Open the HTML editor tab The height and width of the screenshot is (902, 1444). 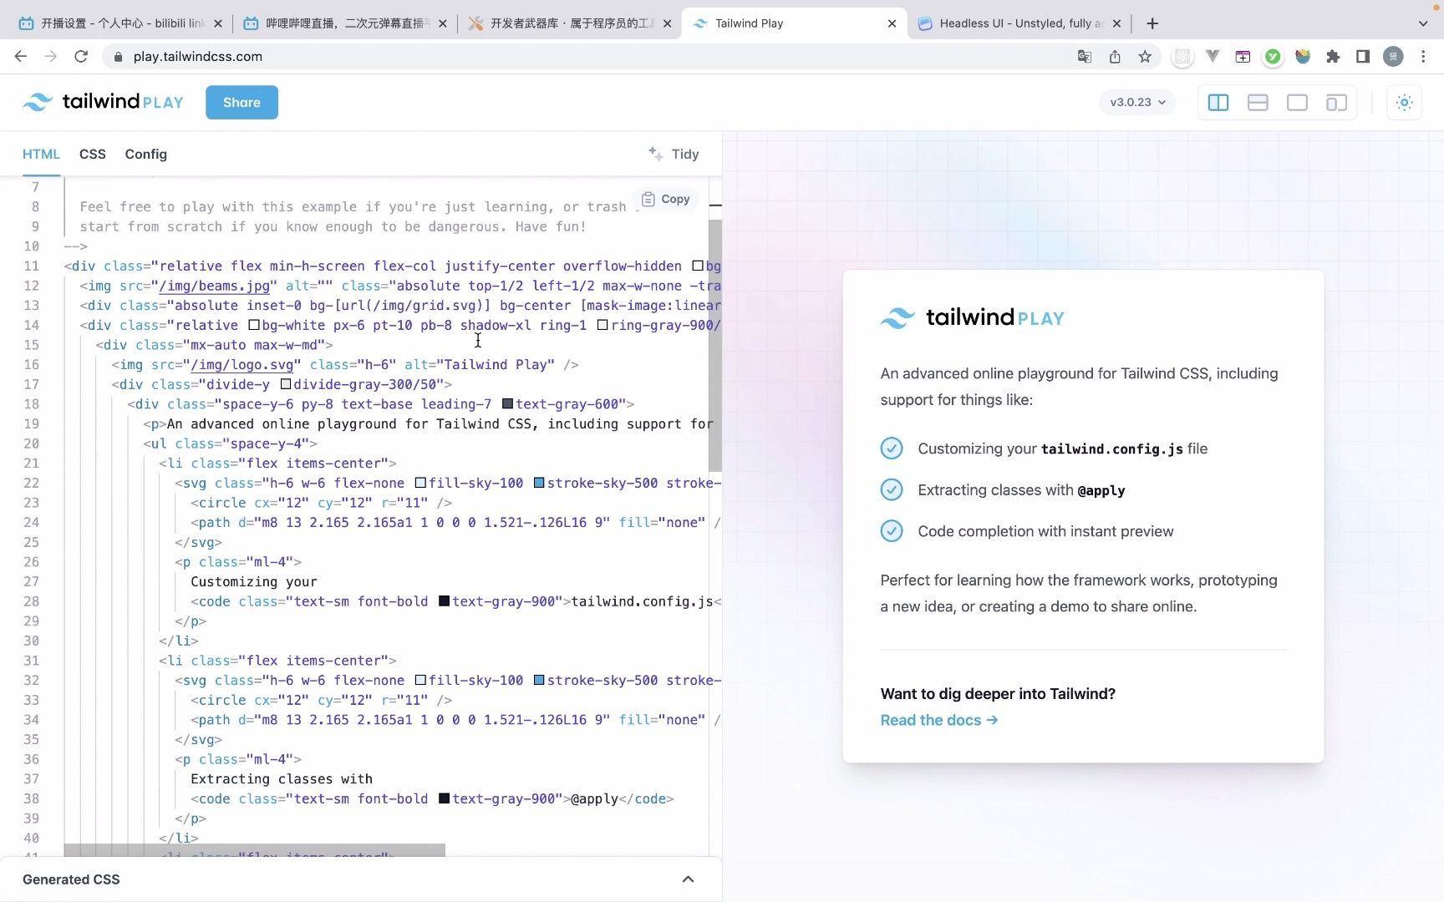41,154
